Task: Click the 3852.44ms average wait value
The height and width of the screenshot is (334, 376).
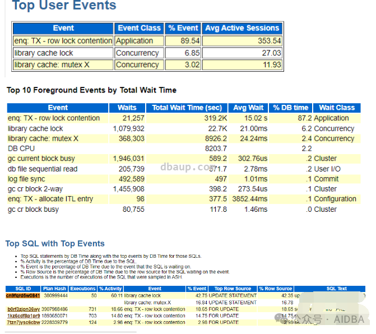Action: (249, 199)
